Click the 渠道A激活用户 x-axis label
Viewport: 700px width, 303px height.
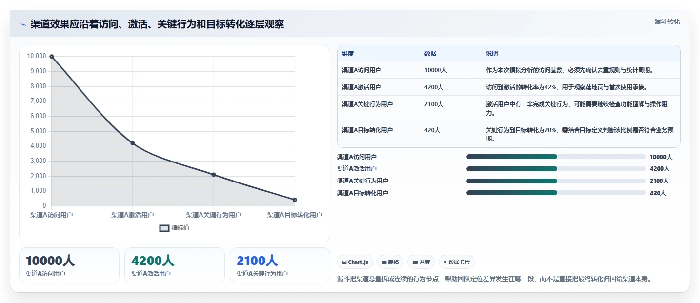click(132, 215)
